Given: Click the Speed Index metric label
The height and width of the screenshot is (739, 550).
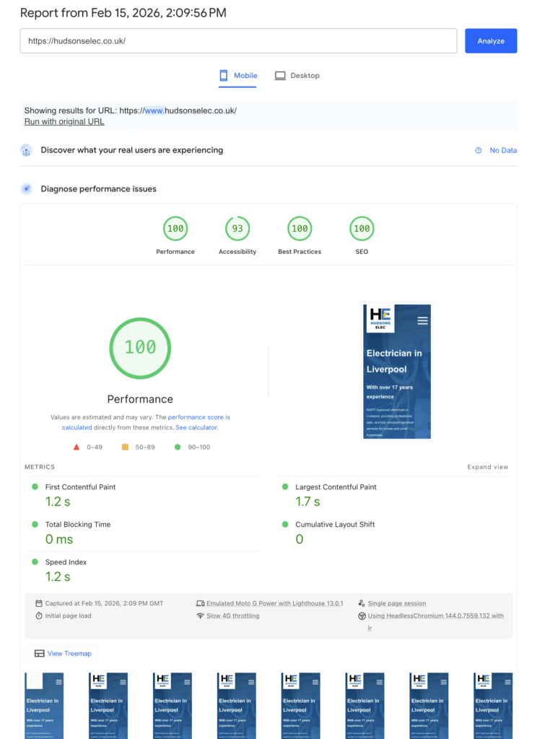Looking at the screenshot, I should click(x=66, y=562).
